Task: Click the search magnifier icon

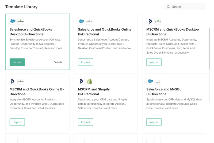Action: (x=168, y=7)
